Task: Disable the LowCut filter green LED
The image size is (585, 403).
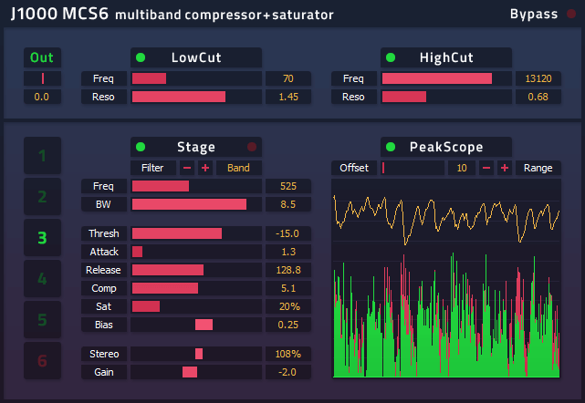Action: 141,57
